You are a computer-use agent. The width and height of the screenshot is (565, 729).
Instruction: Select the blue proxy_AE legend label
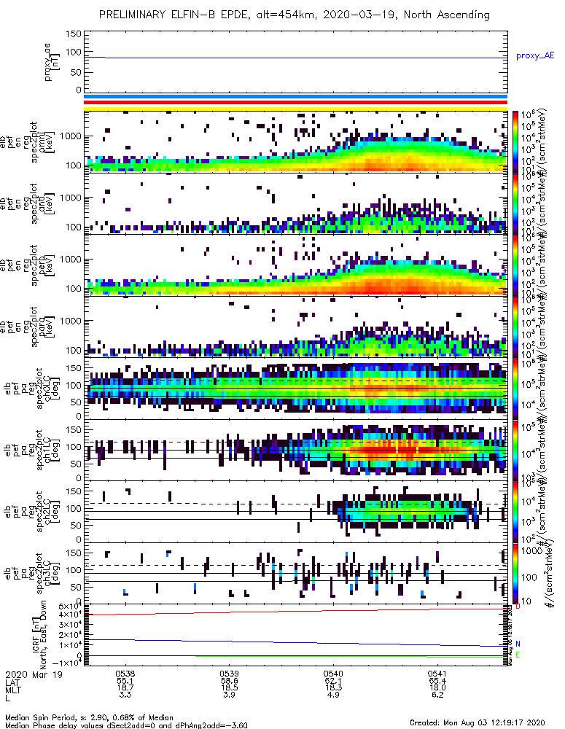point(535,56)
